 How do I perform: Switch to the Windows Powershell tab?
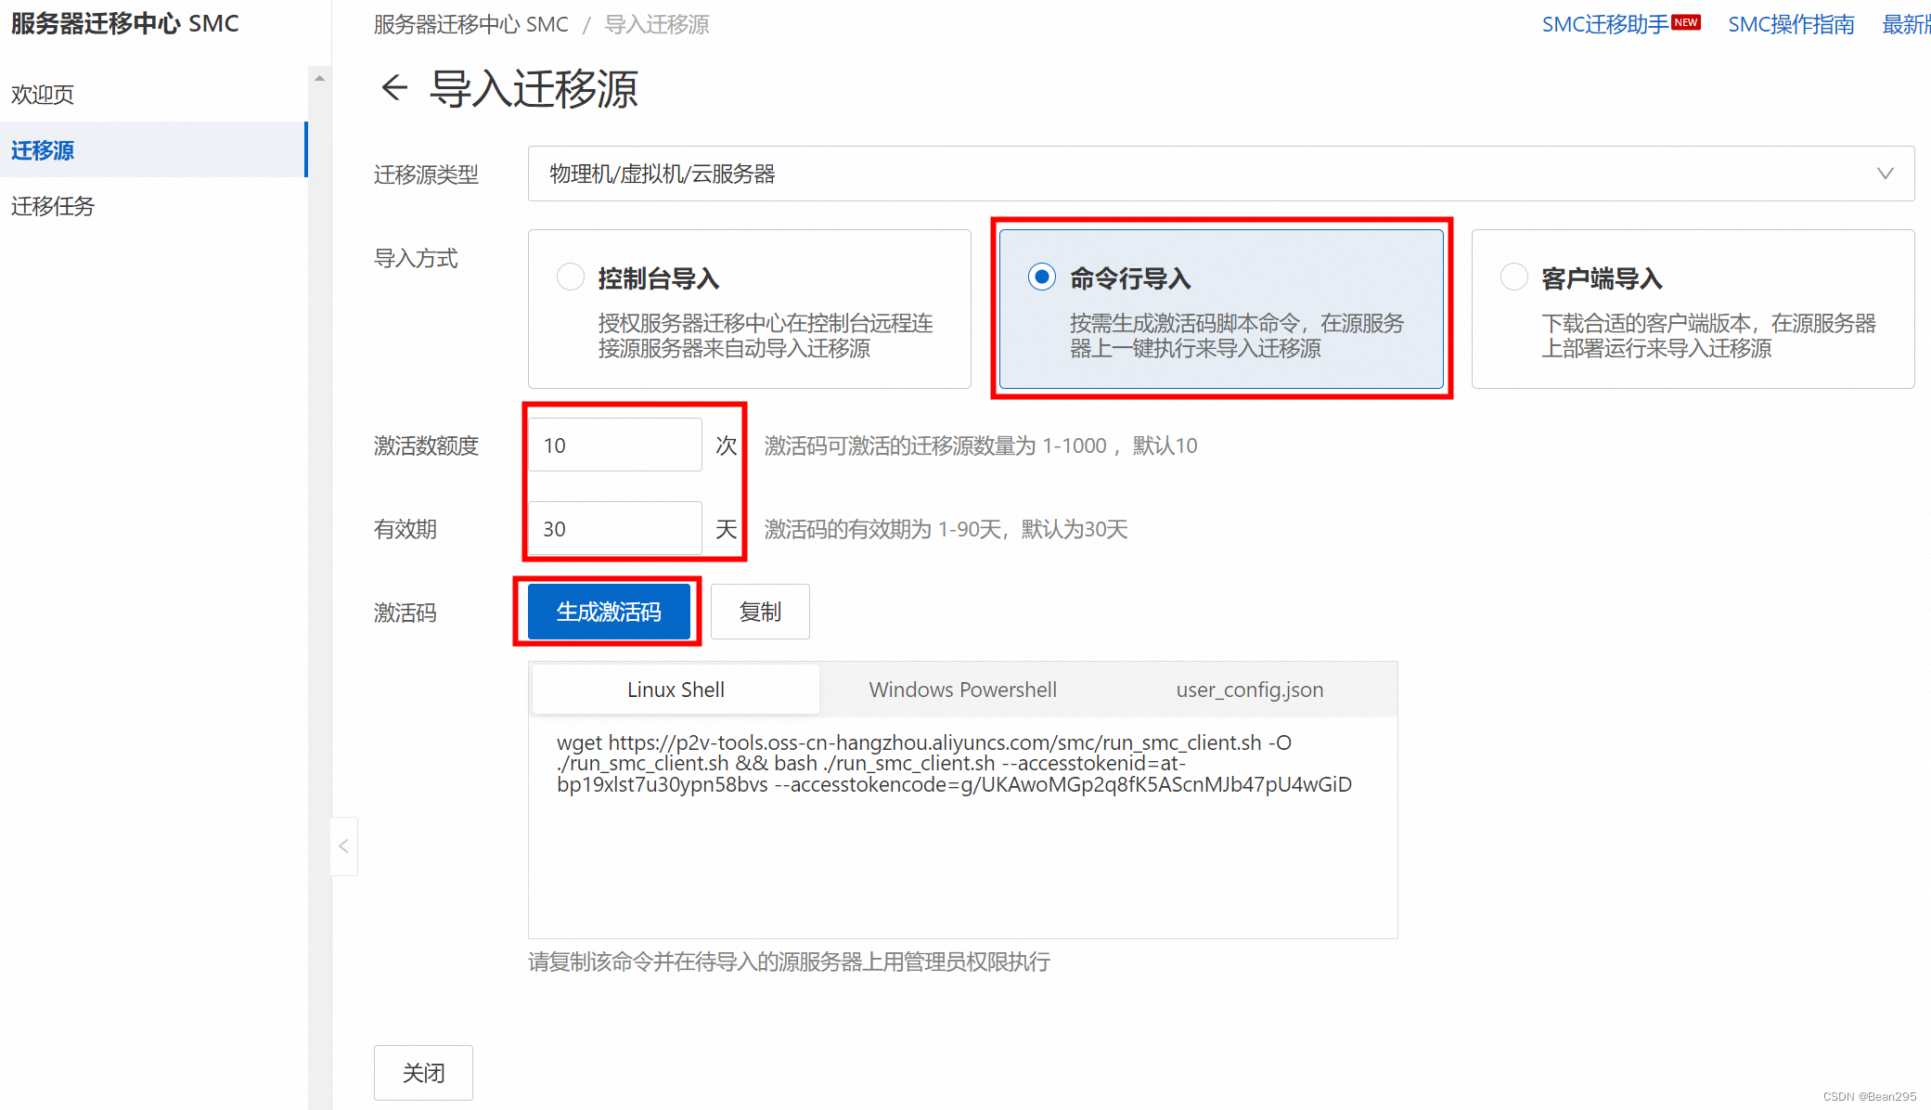point(962,690)
